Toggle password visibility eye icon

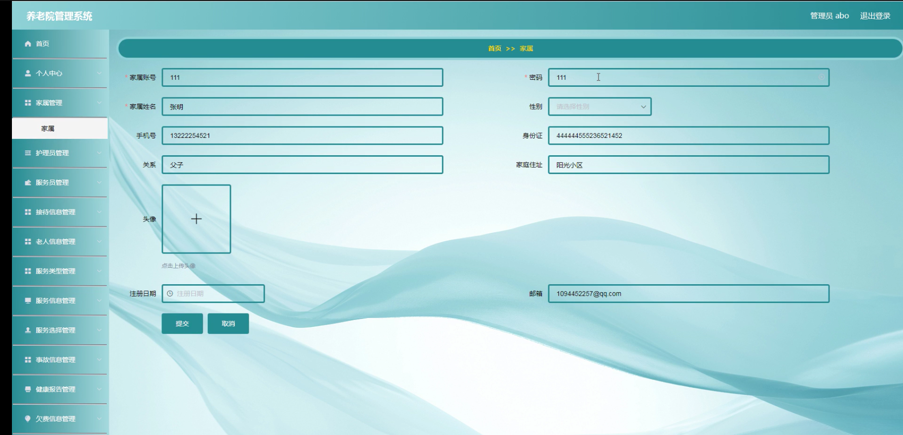coord(821,77)
